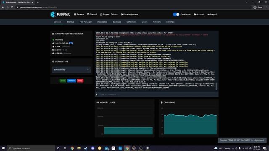Open Discord from the taskbar

pos(92,148)
